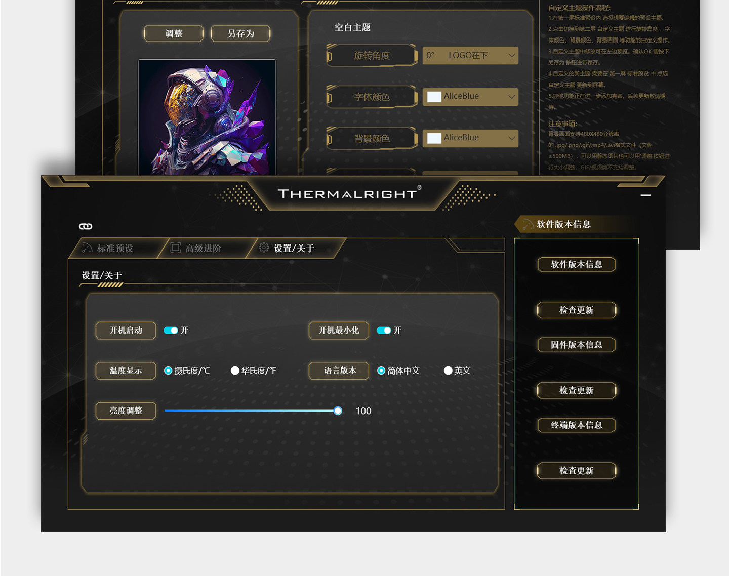This screenshot has height=576, width=729.
Task: Expand the 字体颜色 AliceBlue dropdown
Action: [470, 97]
